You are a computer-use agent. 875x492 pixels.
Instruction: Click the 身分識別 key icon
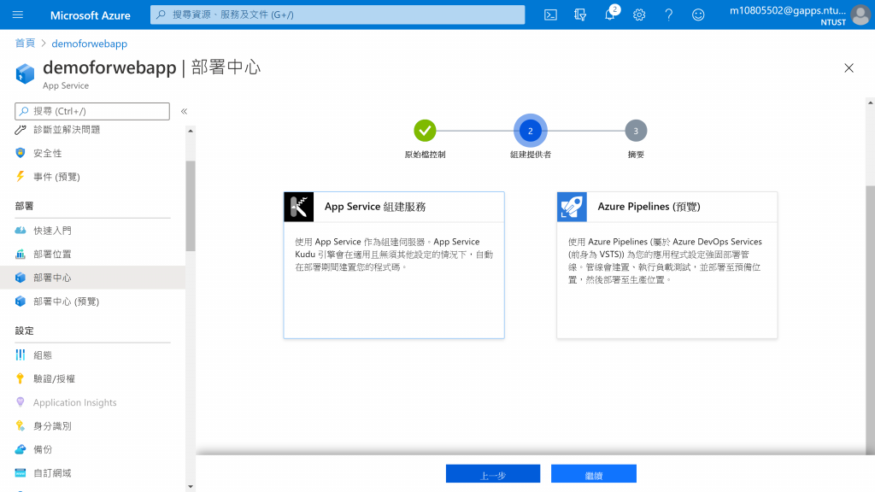coord(21,425)
